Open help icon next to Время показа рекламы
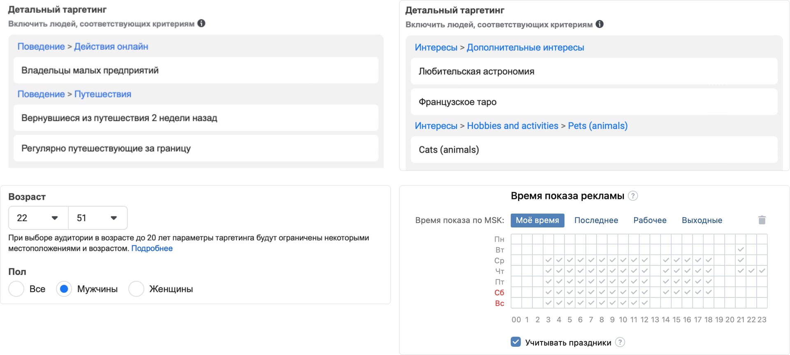790x355 pixels. click(633, 196)
